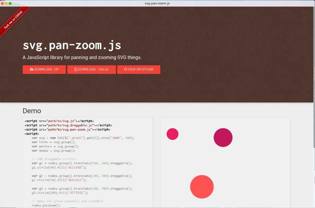The height and width of the screenshot is (208, 315).
Task: Click the GitHub logo icon on View on GitHub
Action: 125,69
